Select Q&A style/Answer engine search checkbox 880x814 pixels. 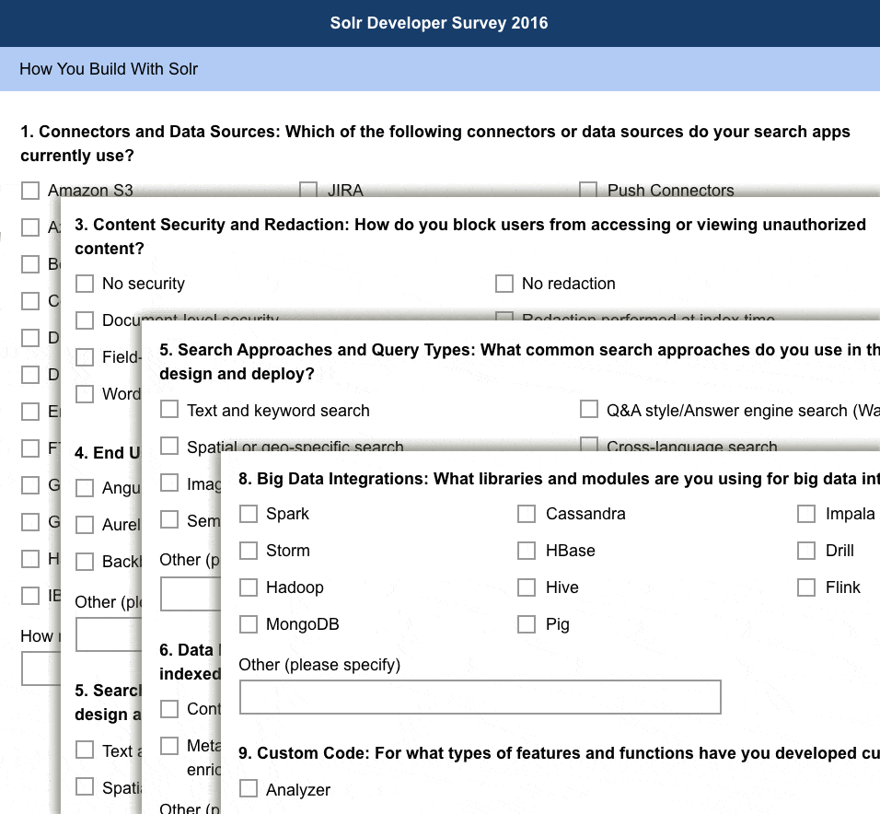(589, 409)
